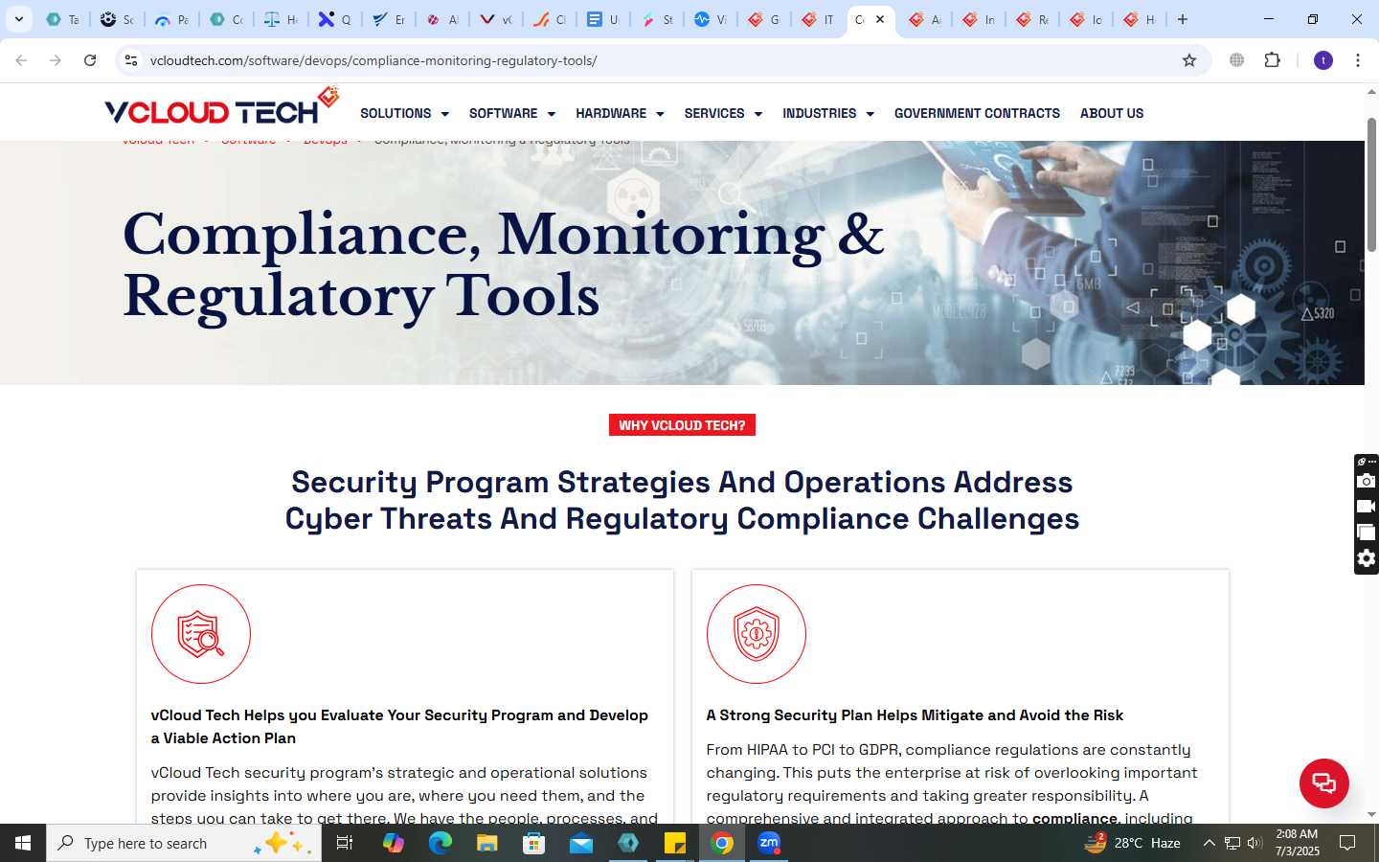Switch to the tab labeled 'IT'

tap(818, 19)
